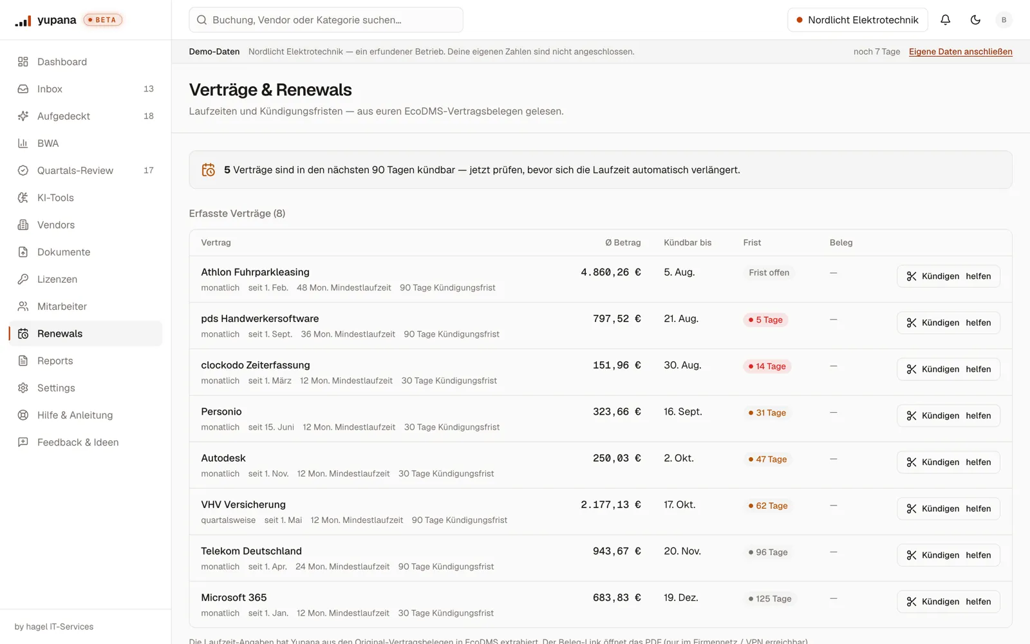Click the Mitarbeiter people icon
Image resolution: width=1030 pixels, height=644 pixels.
23,307
